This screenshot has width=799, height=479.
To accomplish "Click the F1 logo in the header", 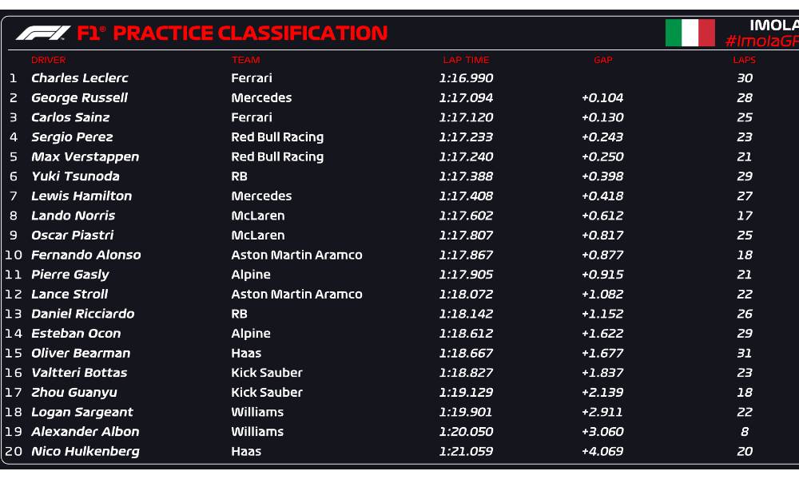I will 43,34.
